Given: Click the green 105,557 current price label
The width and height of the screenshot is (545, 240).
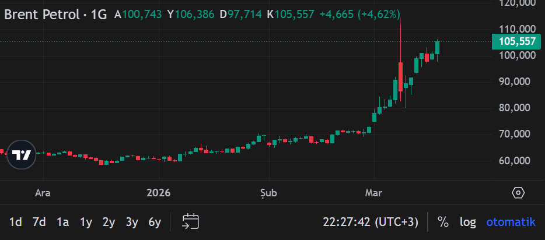Looking at the screenshot, I should [518, 41].
